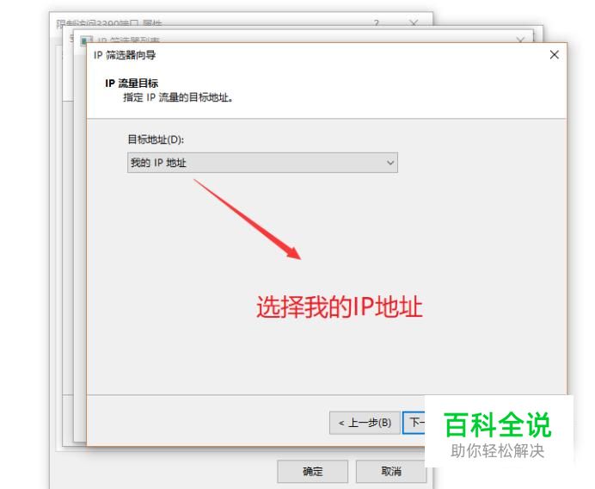595x489 pixels.
Task: Click the 限制访问3390端口 属性 title bar
Action: click(212, 22)
